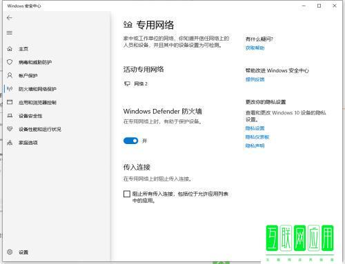Open 家庭选项 in the sidebar
345x264 pixels.
(28, 143)
